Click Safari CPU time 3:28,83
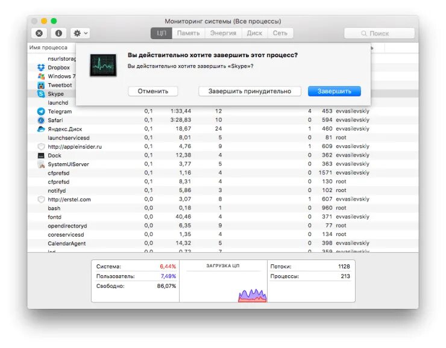Screen dimensions: 446x348 [181, 120]
